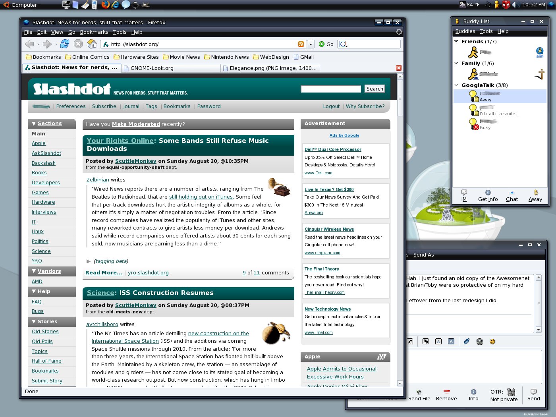The width and height of the screenshot is (556, 417).
Task: Click Get Info in Buddy List
Action: point(488,196)
